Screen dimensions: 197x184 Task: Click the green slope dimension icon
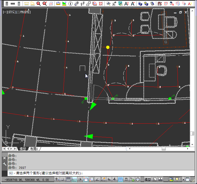64,4
